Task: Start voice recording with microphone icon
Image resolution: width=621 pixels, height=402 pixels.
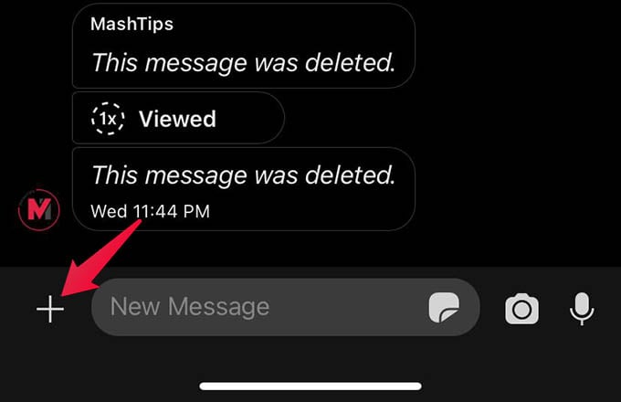Action: 582,309
